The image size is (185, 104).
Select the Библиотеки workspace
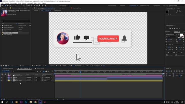pos(156,5)
